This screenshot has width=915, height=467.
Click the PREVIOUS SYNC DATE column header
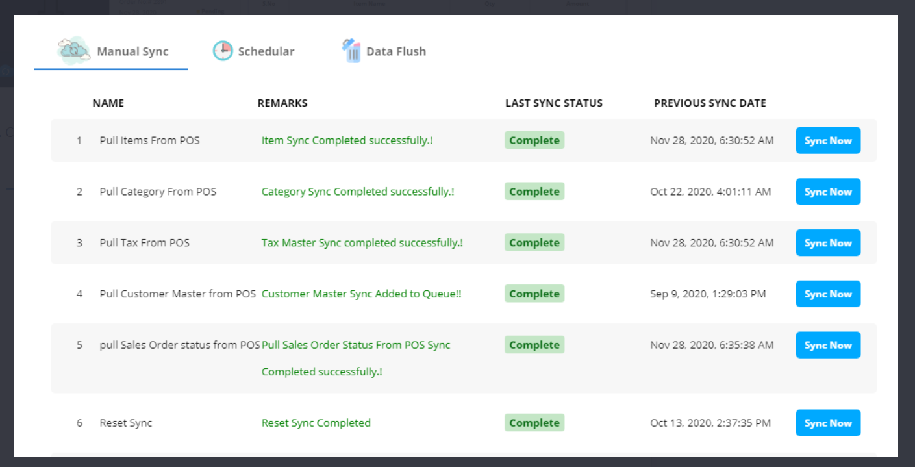click(709, 103)
